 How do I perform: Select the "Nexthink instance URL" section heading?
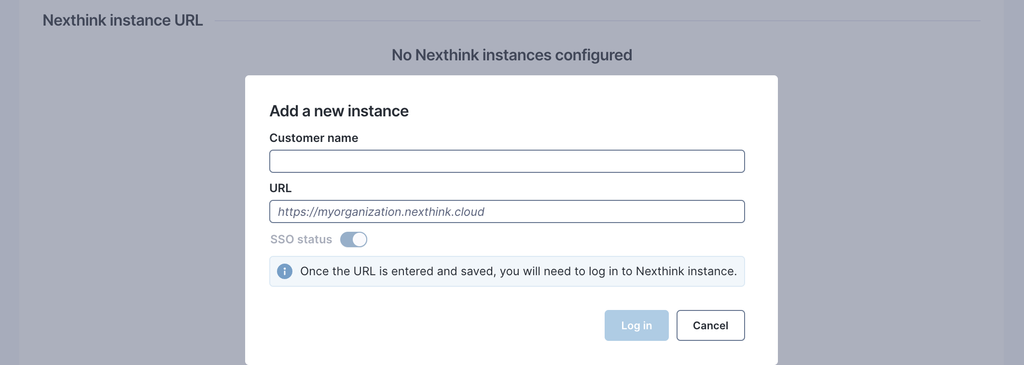pos(123,20)
